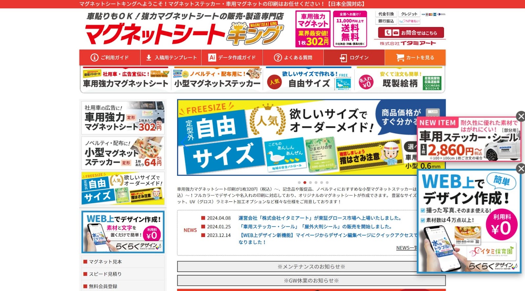Click the 株式会社イタミアート company logo
The image size is (525, 291).
click(408, 43)
